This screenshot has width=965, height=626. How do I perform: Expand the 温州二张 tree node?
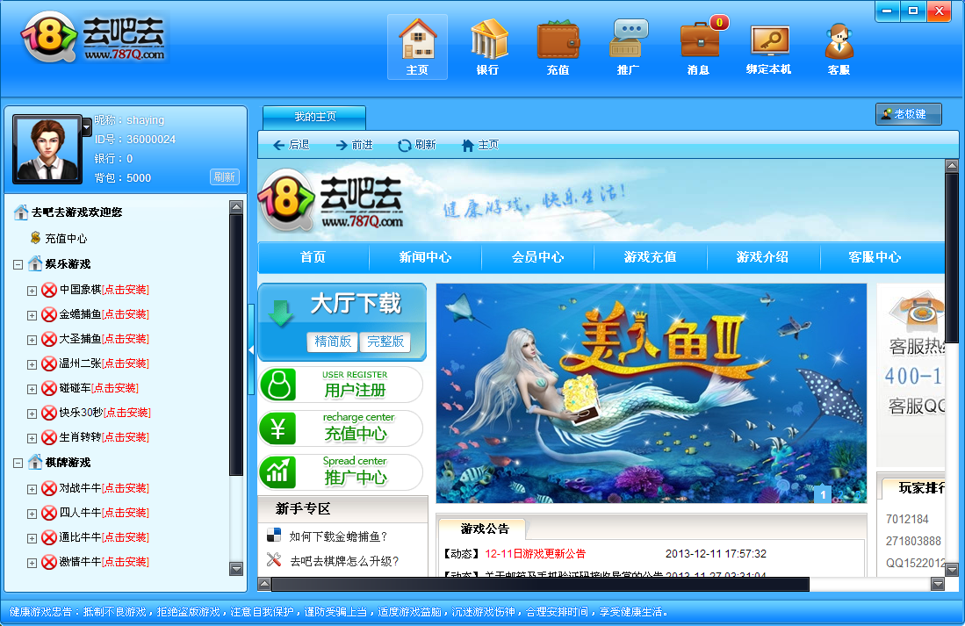(32, 364)
